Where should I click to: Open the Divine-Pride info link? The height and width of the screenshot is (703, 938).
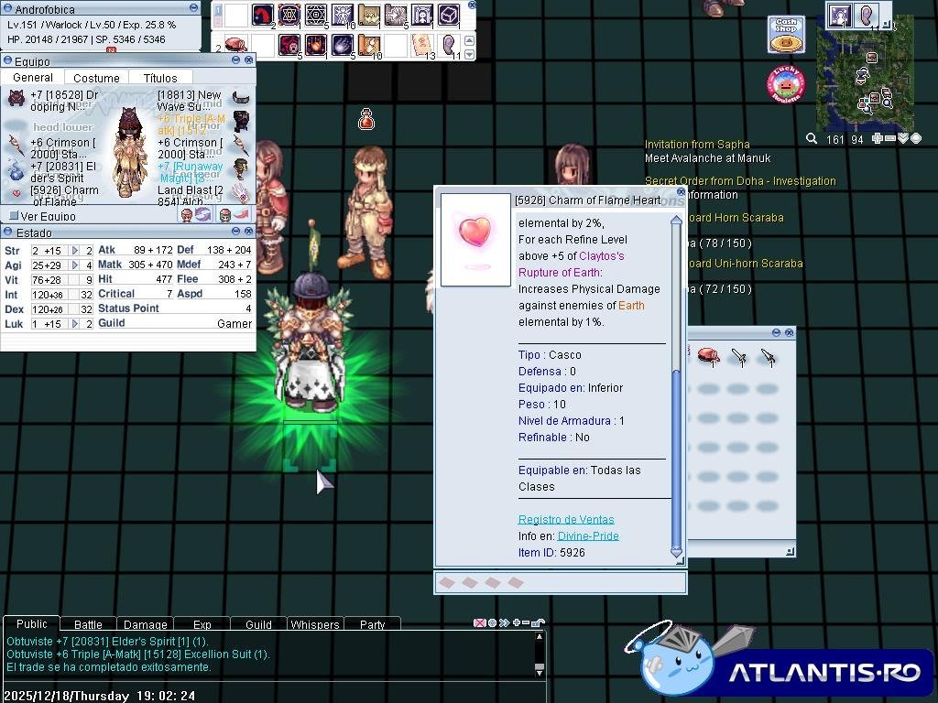[x=588, y=535]
